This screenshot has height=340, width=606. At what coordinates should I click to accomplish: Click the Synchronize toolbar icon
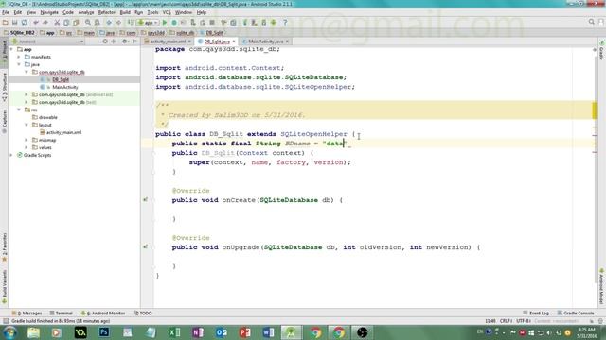point(24,23)
